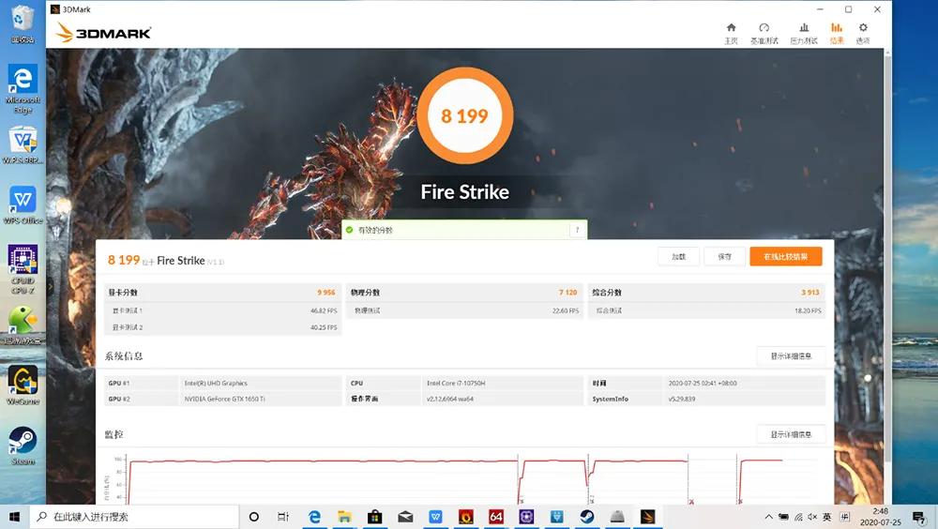Expand the hidden system tray icons

769,517
